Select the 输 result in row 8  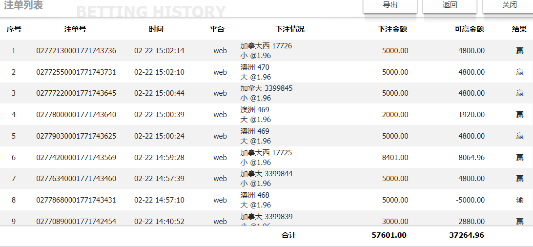coord(520,200)
